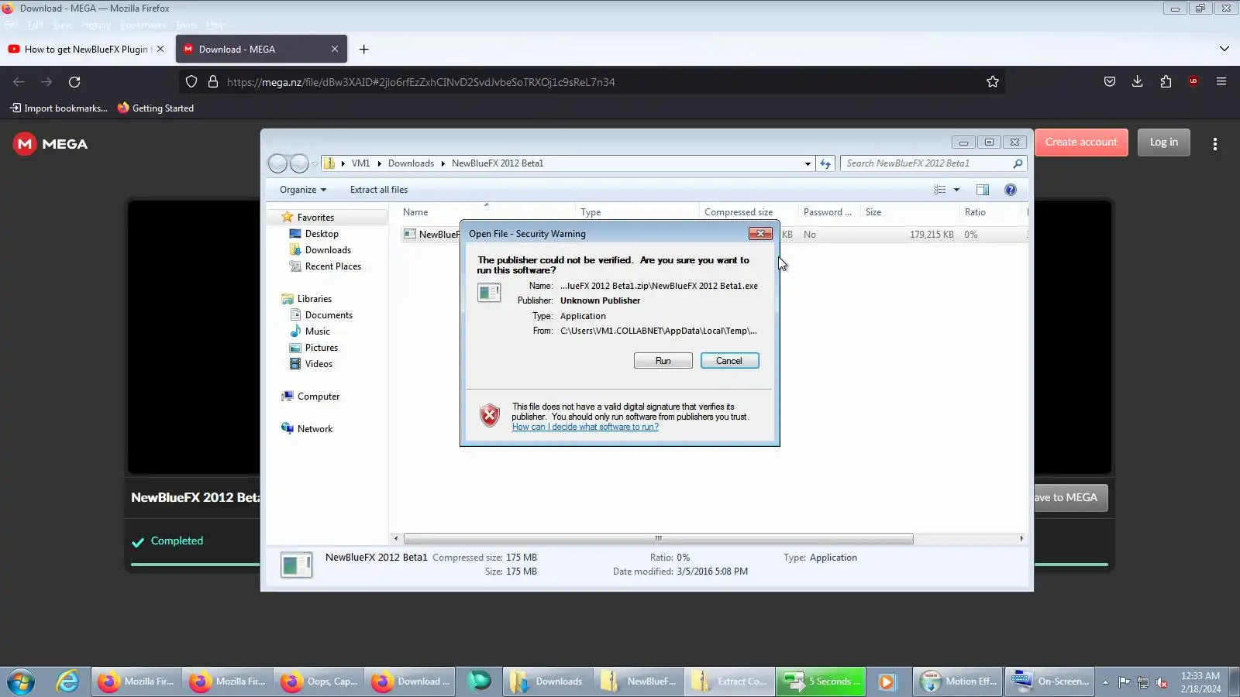Open Explorer help with the question mark icon
The height and width of the screenshot is (697, 1240).
(x=1011, y=190)
